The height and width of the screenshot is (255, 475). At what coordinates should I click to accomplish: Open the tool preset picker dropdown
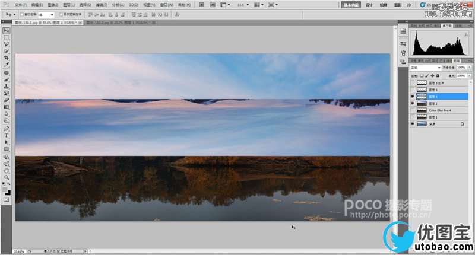pyautogui.click(x=14, y=14)
